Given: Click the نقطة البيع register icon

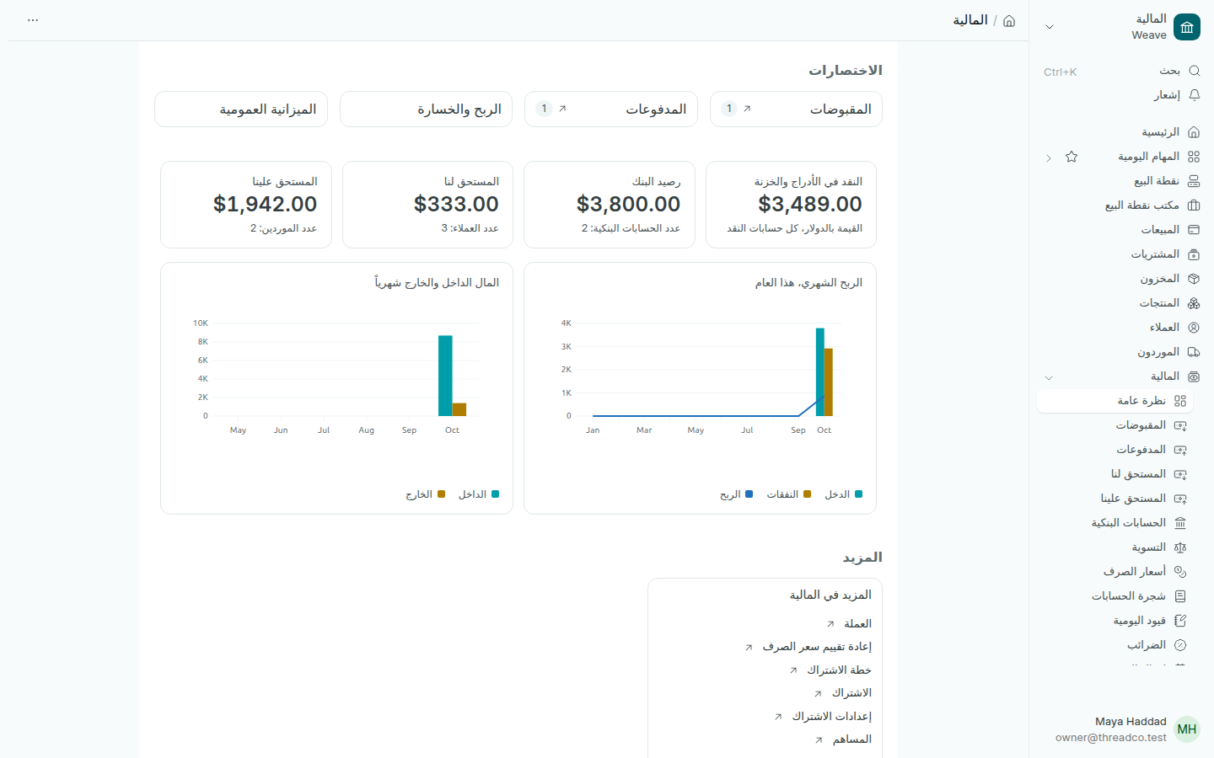Looking at the screenshot, I should 1194,181.
